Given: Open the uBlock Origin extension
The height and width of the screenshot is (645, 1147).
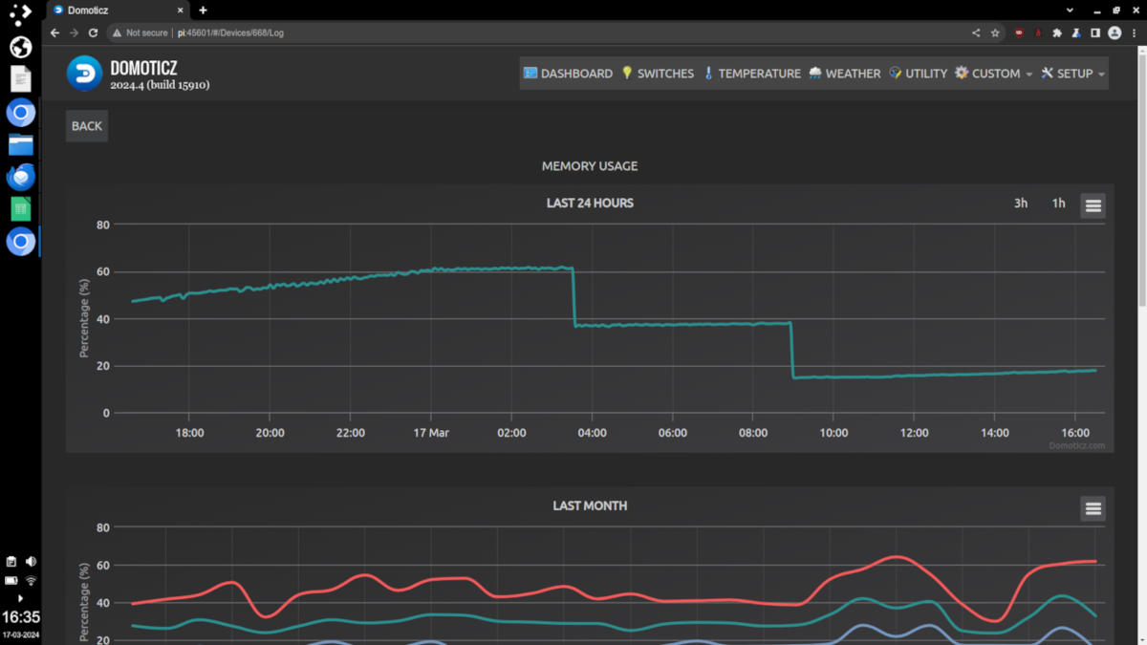Looking at the screenshot, I should coord(1020,32).
